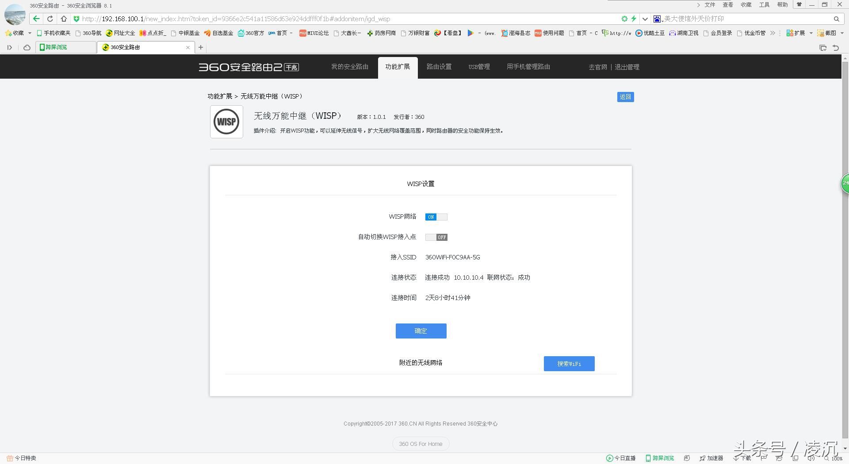Open the 360导航 bookmark
The height and width of the screenshot is (464, 849).
[x=88, y=33]
